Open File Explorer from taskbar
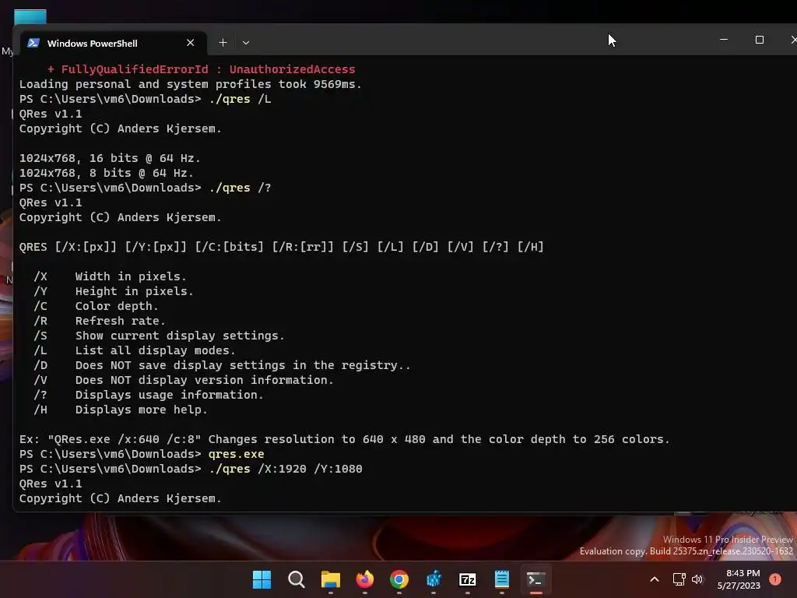 point(330,579)
